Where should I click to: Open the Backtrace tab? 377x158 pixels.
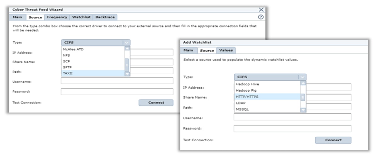pos(105,17)
